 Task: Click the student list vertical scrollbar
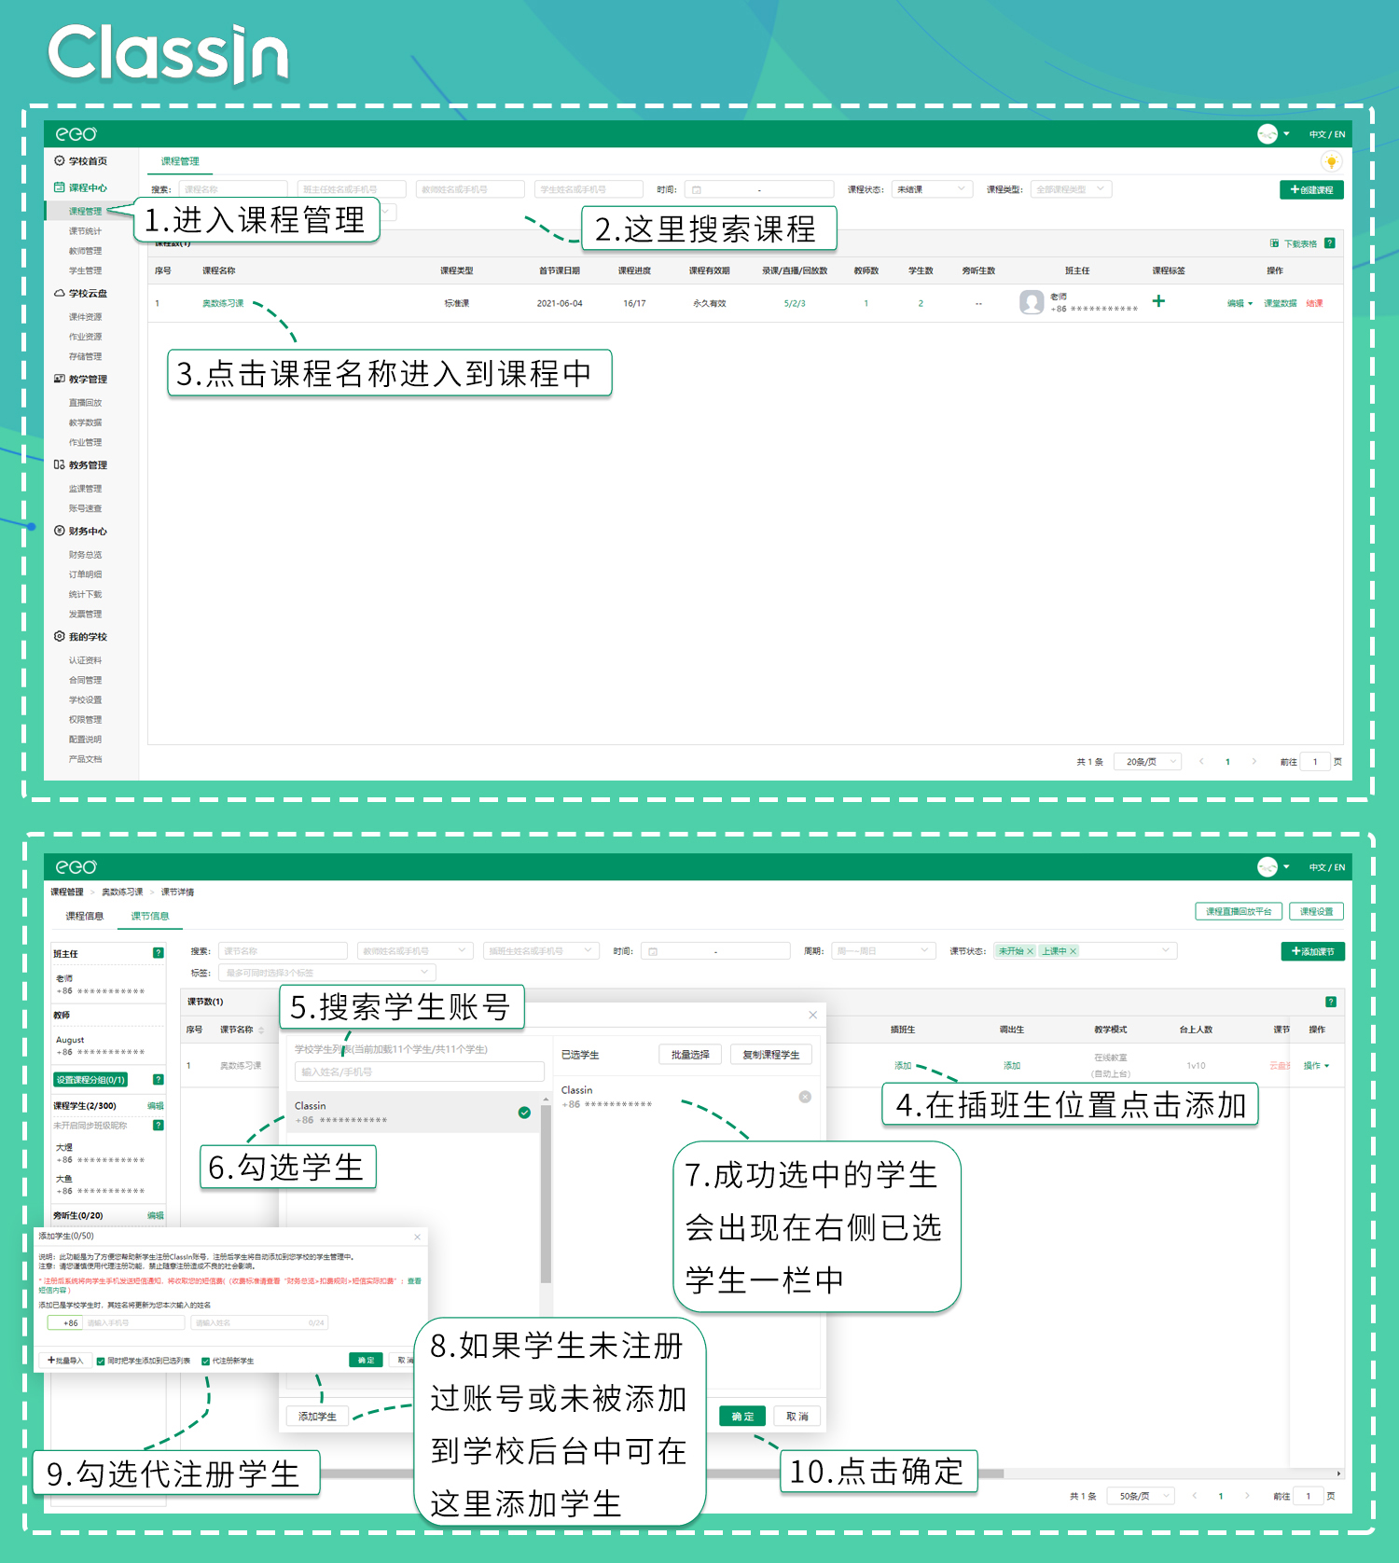(x=546, y=1195)
